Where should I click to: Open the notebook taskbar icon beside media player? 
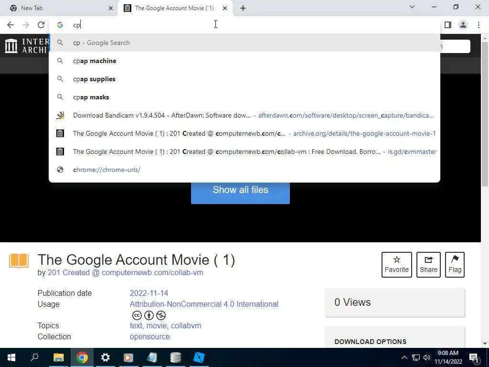[x=152, y=357]
